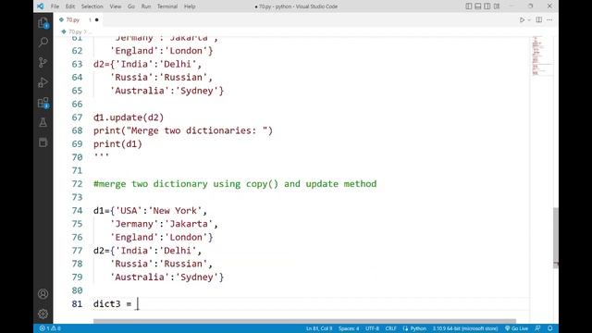592x333 pixels.
Task: Open the Explorer view in activity bar
Action: click(x=43, y=23)
